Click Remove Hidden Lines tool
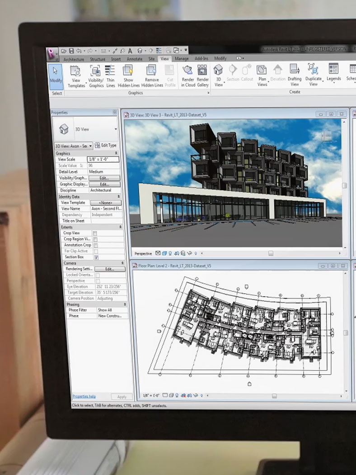This screenshot has height=475, width=356. click(152, 76)
